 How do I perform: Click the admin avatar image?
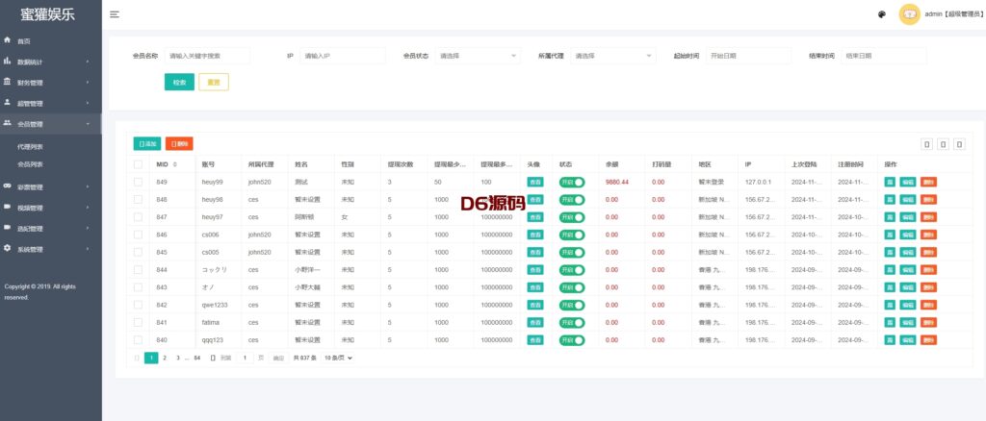[x=909, y=14]
